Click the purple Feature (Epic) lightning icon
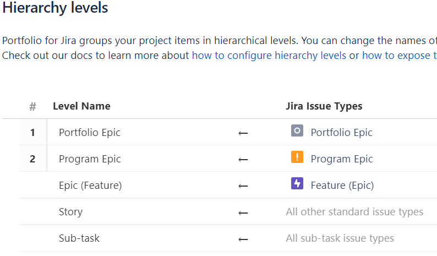Image resolution: width=437 pixels, height=256 pixels. tap(297, 183)
